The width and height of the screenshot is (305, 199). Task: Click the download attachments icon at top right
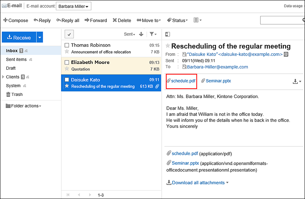click(x=297, y=81)
